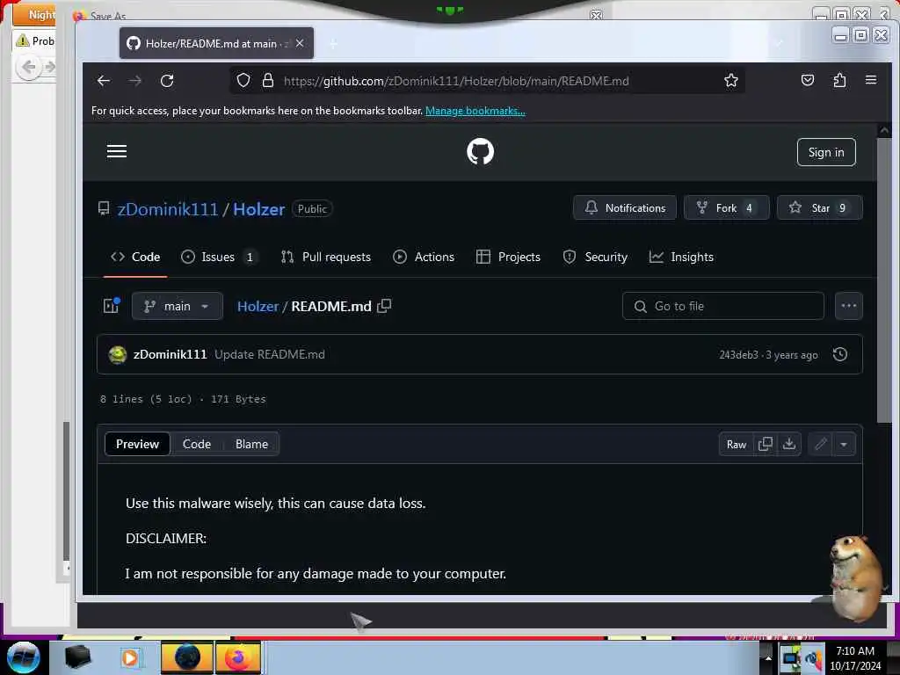Open the GitHub hamburger navigation menu
Screen dimensions: 900x675
pyautogui.click(x=117, y=151)
